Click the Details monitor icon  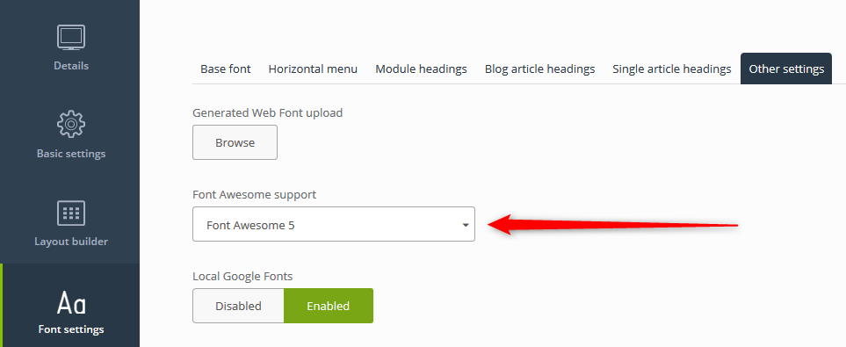pyautogui.click(x=70, y=38)
